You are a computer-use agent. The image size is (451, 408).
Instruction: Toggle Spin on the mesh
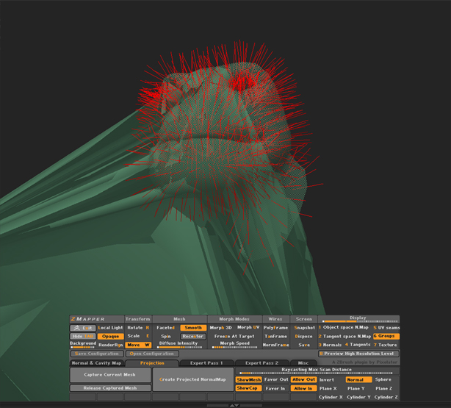pyautogui.click(x=166, y=336)
